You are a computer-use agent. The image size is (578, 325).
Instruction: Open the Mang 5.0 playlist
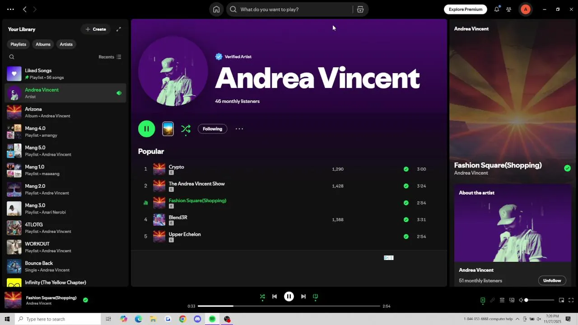pos(65,151)
